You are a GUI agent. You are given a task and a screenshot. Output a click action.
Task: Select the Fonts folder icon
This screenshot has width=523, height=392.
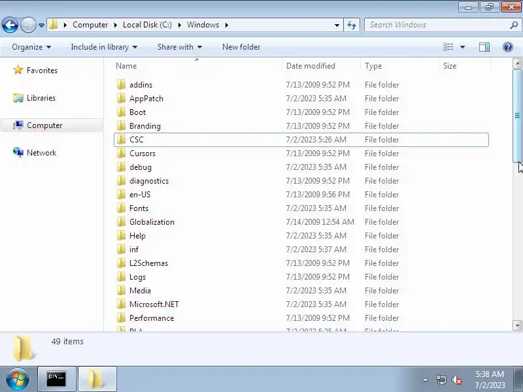122,208
